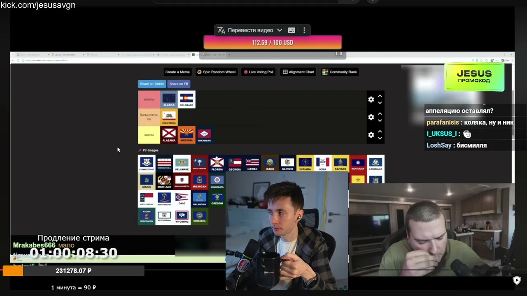Screen dimensions: 527x296
Task: Move бисмилятинка tier row up
Action: pos(380,113)
